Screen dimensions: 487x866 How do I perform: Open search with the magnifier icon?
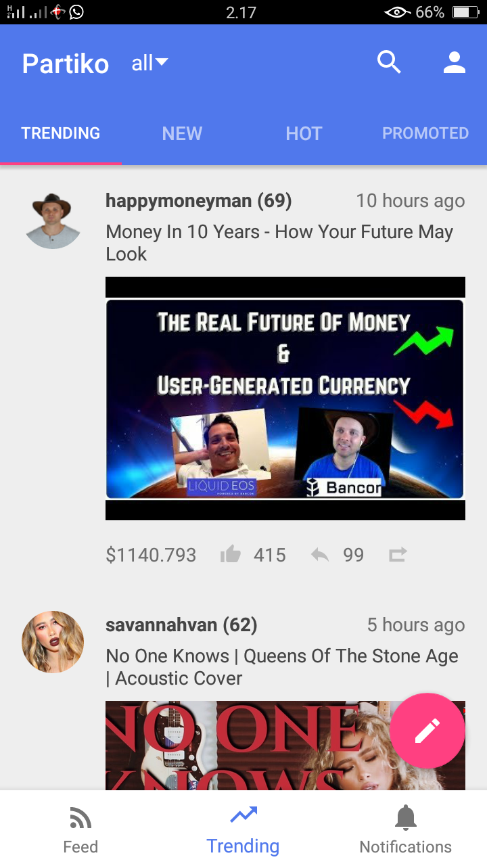pyautogui.click(x=389, y=62)
